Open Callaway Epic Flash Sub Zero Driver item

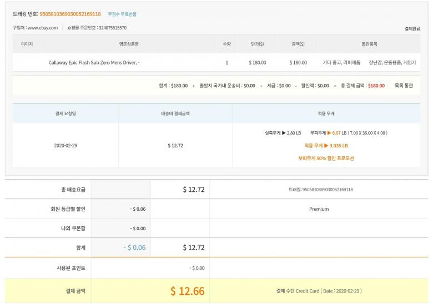point(94,63)
